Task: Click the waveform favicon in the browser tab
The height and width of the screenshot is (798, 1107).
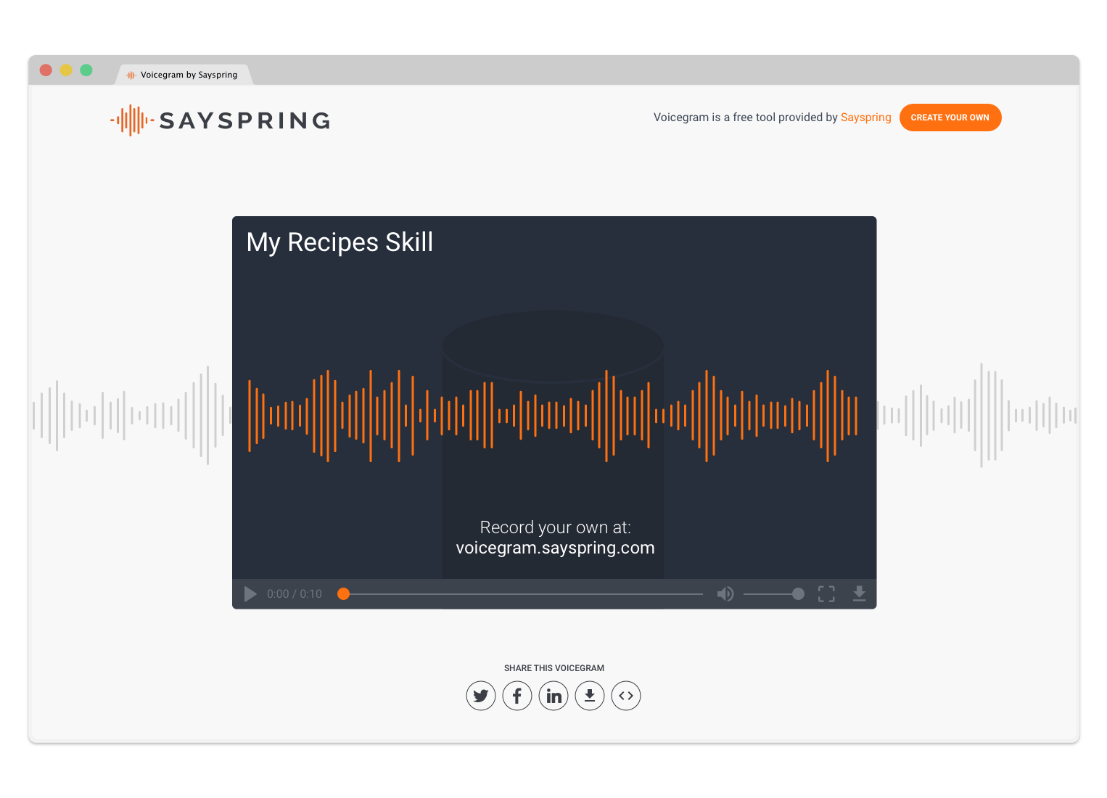Action: click(x=131, y=75)
